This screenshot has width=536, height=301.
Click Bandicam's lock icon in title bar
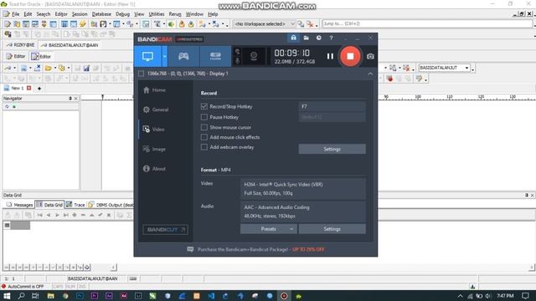[293, 38]
